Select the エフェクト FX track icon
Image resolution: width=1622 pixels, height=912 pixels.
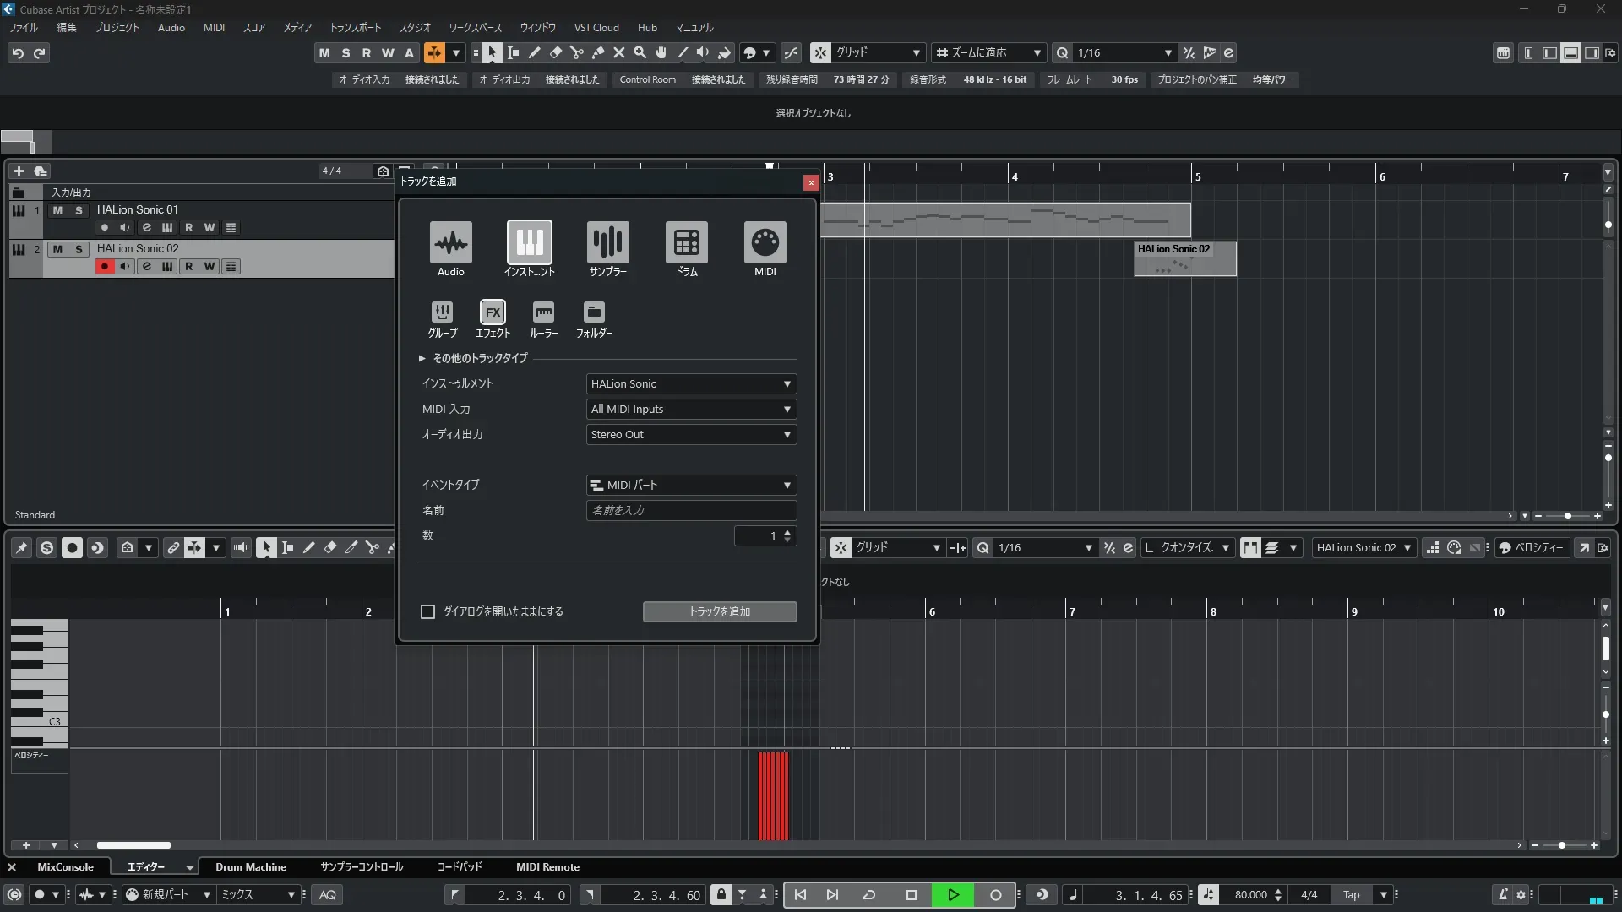click(x=493, y=312)
